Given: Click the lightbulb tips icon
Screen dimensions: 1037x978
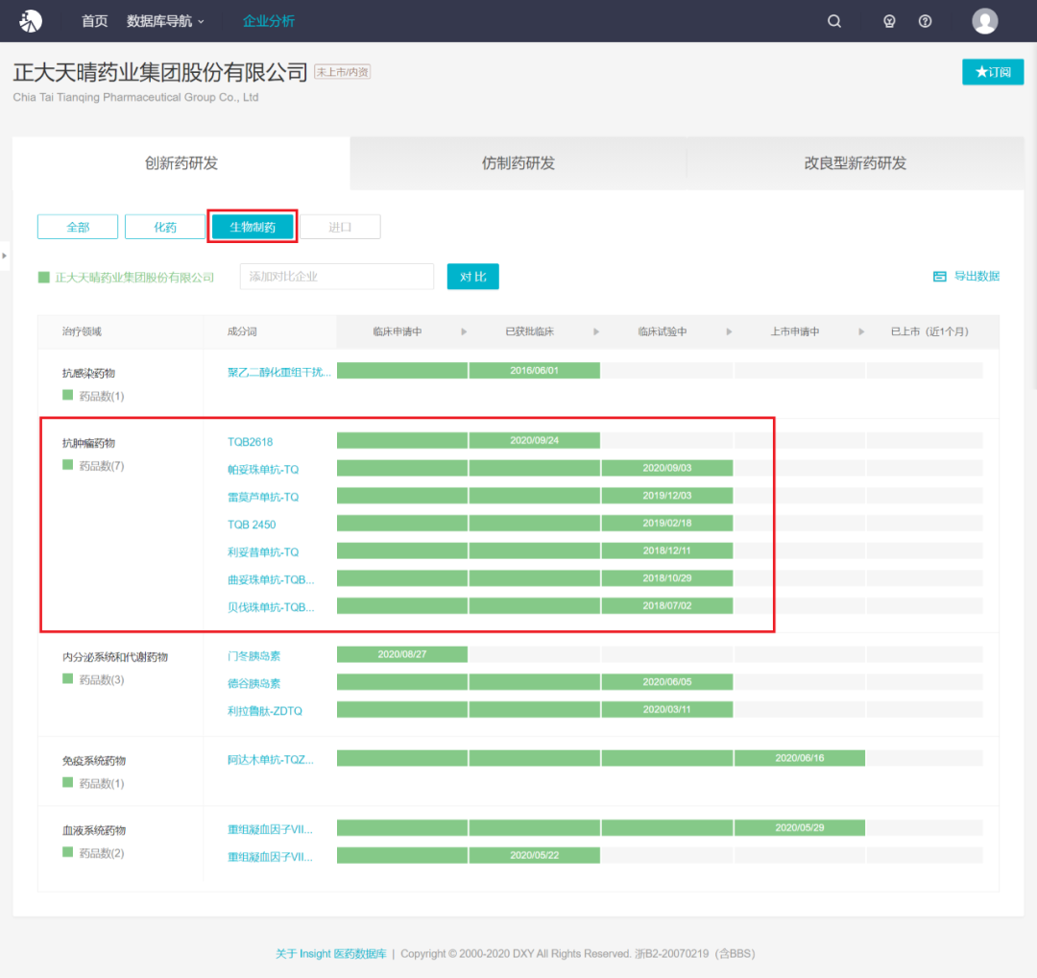Looking at the screenshot, I should coord(889,21).
